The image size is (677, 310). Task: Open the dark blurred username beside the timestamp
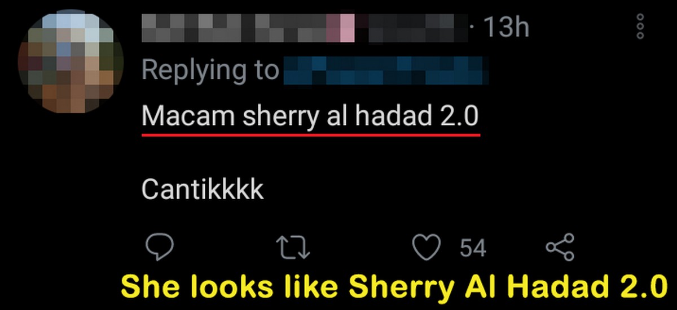pyautogui.click(x=412, y=28)
